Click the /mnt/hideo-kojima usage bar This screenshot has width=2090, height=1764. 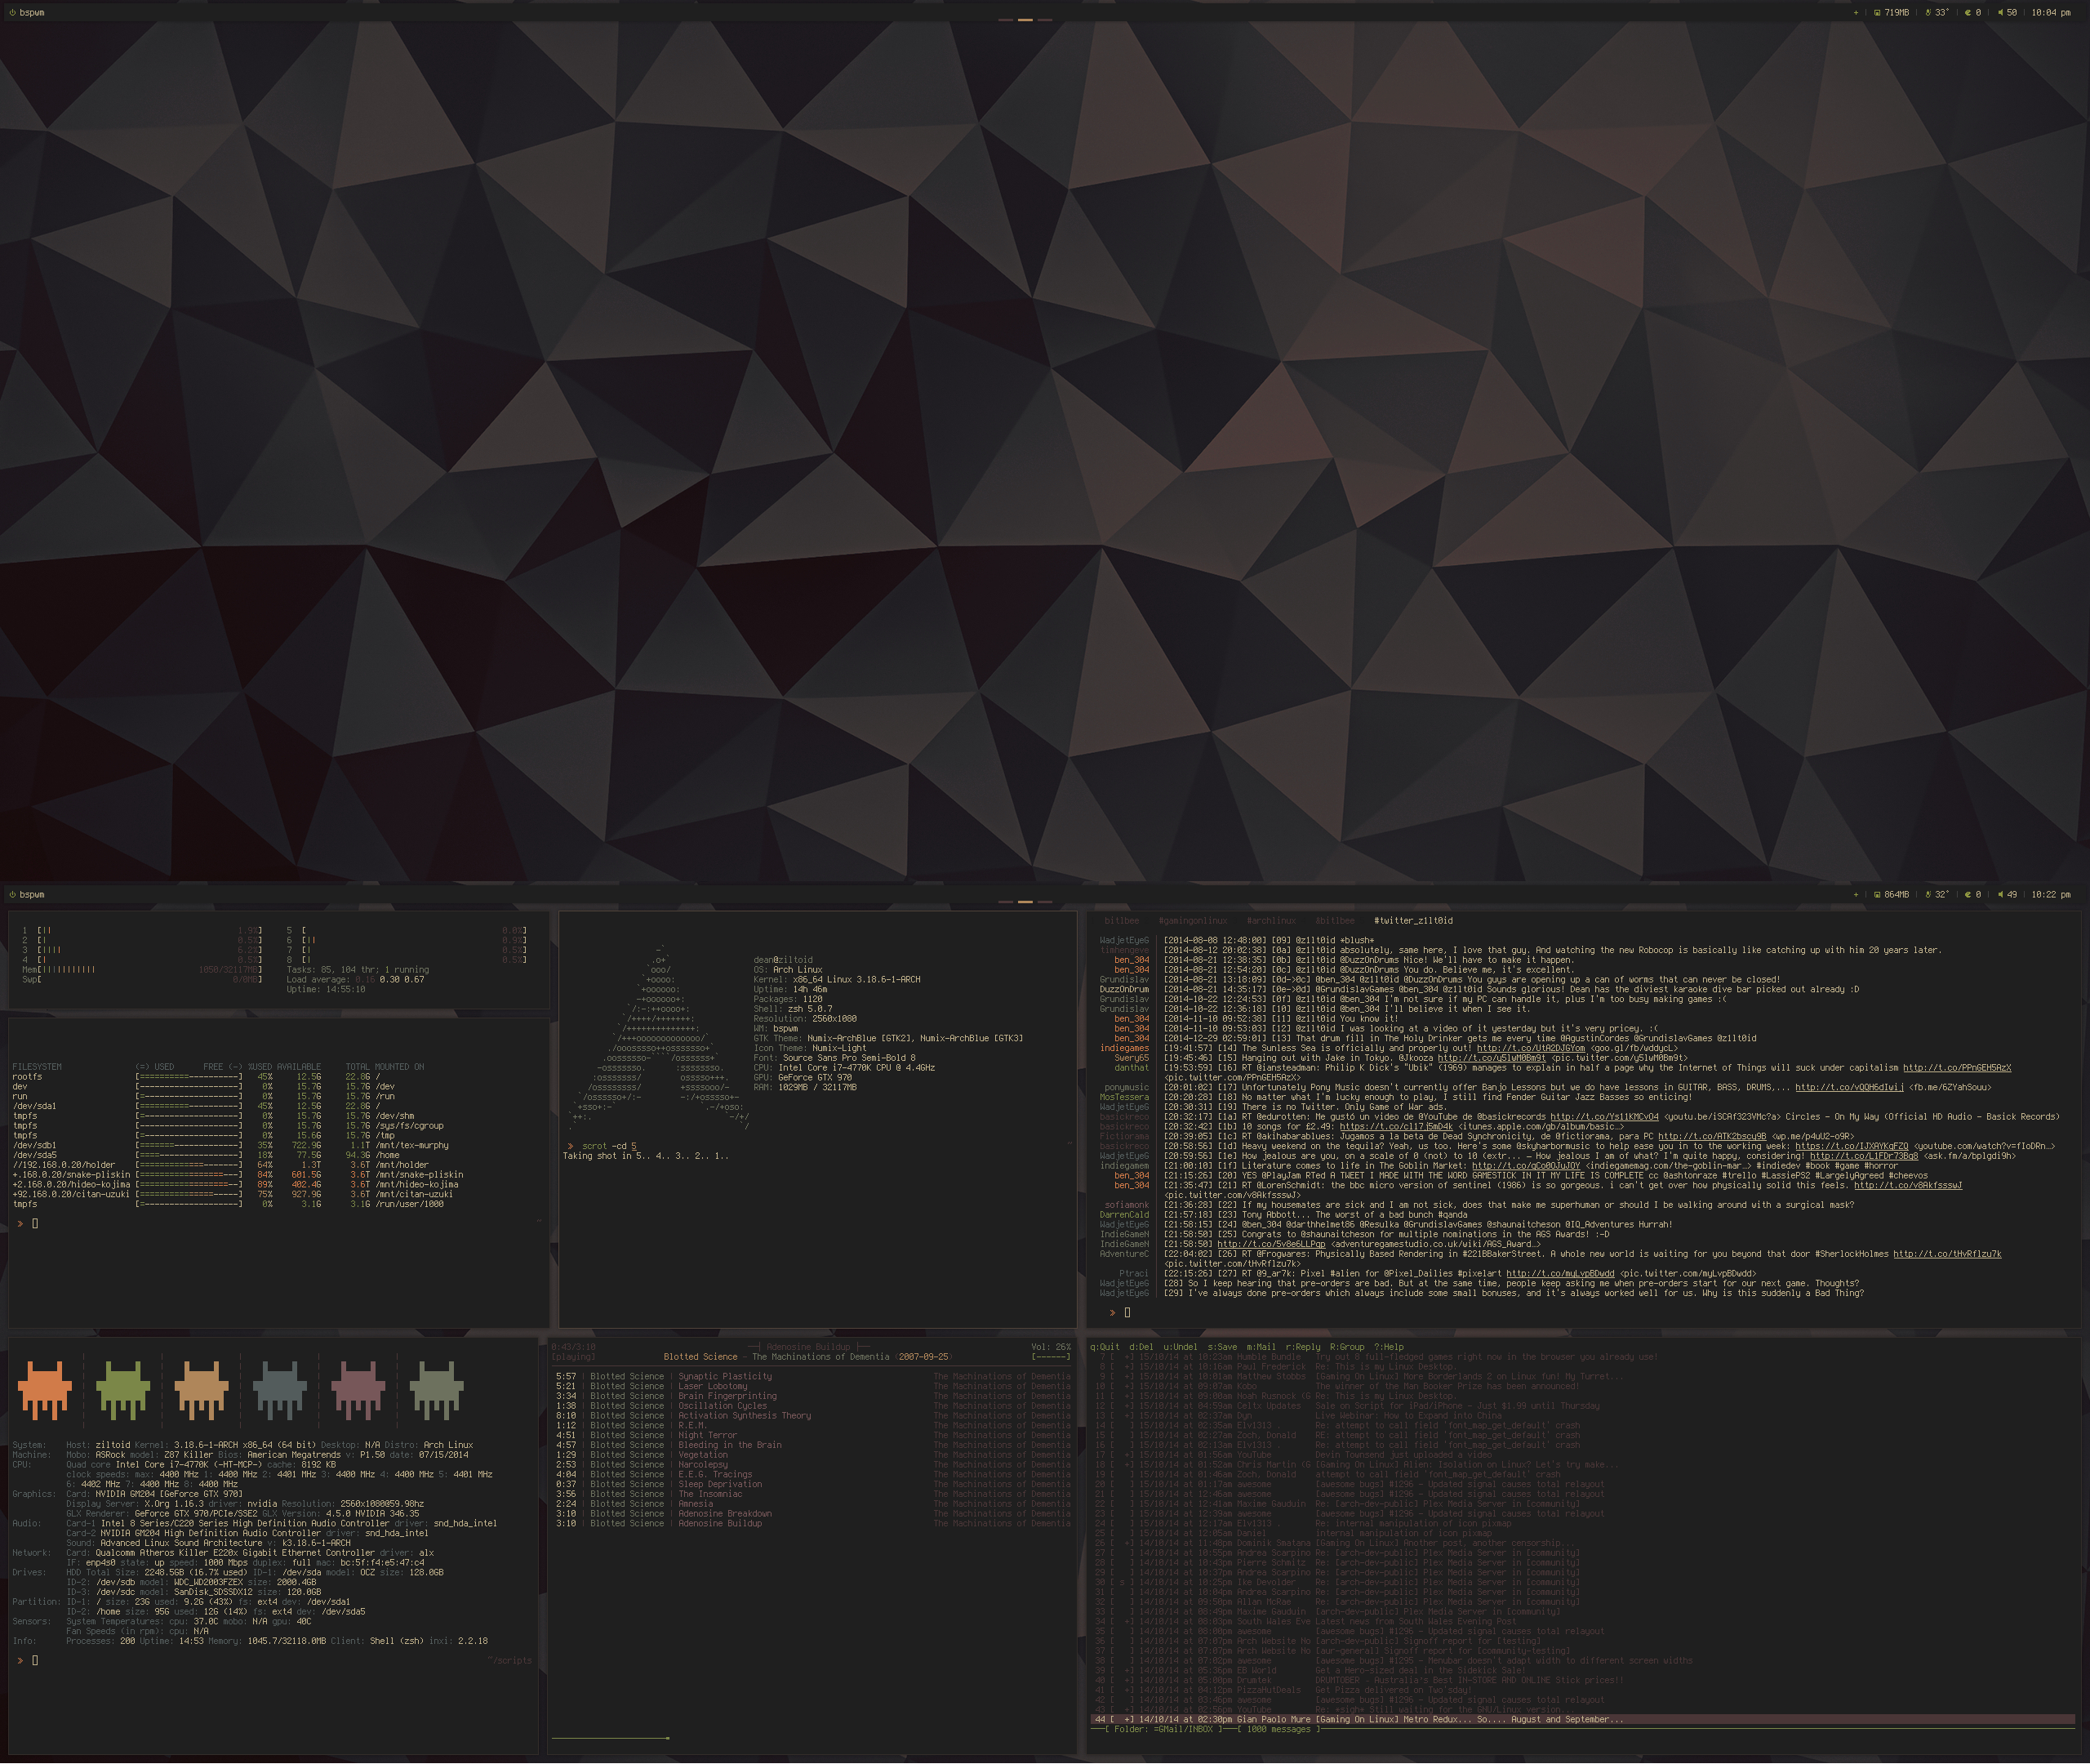coord(189,1185)
